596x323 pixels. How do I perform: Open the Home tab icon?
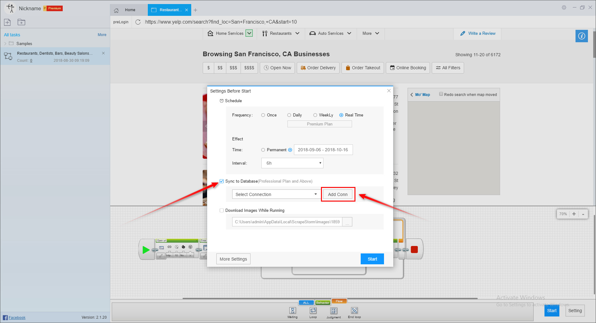(x=116, y=10)
